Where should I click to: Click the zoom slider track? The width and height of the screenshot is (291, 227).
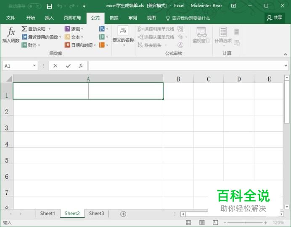point(245,222)
